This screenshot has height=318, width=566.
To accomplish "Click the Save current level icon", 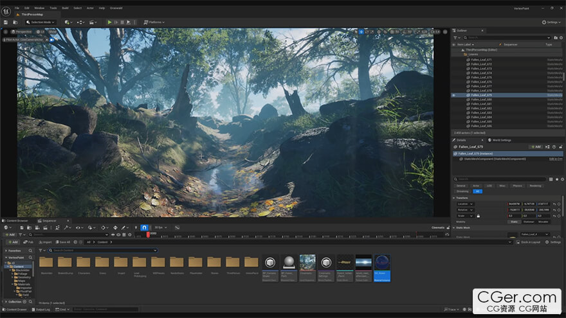I will [6, 22].
